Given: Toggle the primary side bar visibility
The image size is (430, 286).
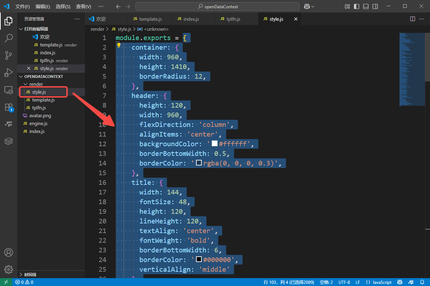Looking at the screenshot, I should pyautogui.click(x=357, y=6).
